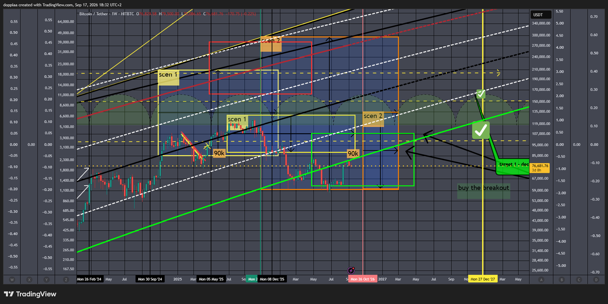Click the Mon 05 May '25 date marker
The image size is (608, 304).
click(211, 279)
